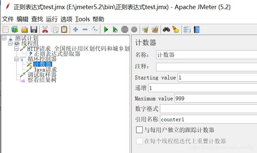Cut with the scissors icon
This screenshot has width=257, height=153.
(x=45, y=30)
